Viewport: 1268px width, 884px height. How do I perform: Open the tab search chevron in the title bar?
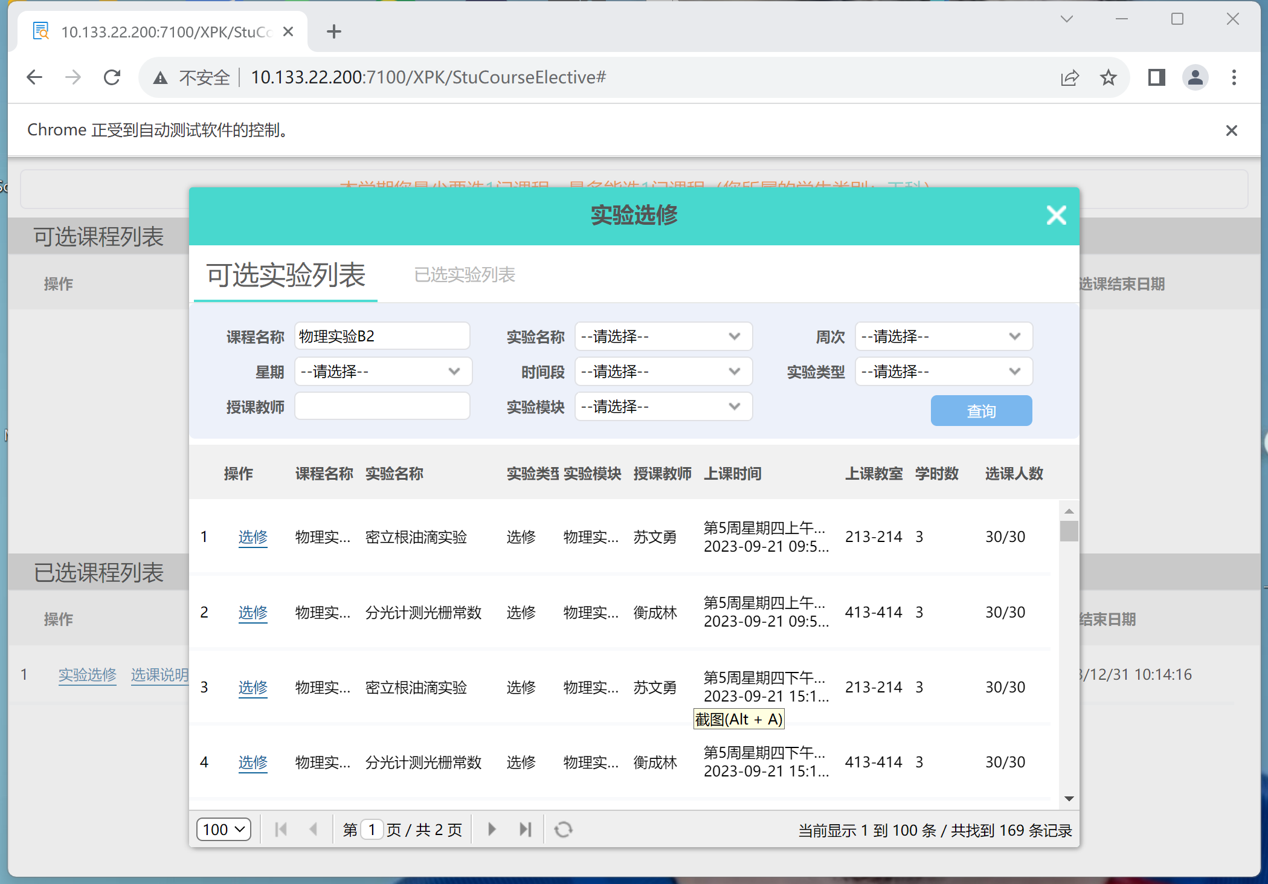pos(1067,19)
